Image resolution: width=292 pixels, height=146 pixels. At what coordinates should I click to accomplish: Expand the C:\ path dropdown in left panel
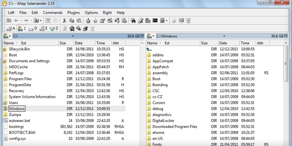[x=73, y=36]
